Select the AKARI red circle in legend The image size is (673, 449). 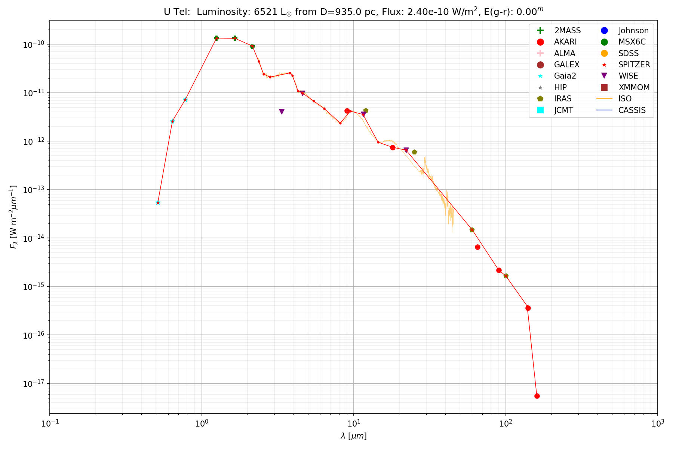pyautogui.click(x=540, y=42)
